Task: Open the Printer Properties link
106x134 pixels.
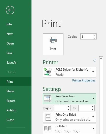Action: coord(84,80)
